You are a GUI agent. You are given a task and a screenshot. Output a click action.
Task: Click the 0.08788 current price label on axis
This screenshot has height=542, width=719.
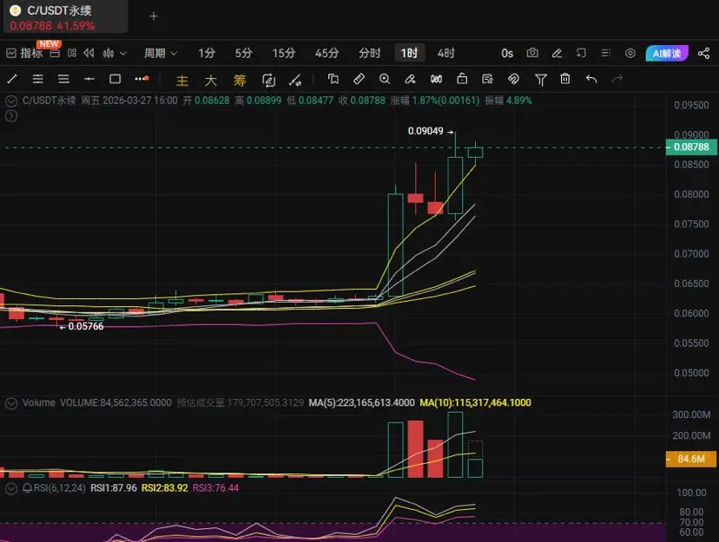[x=691, y=147]
